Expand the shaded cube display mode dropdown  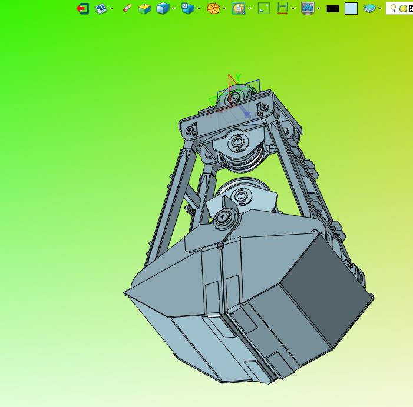[173, 9]
